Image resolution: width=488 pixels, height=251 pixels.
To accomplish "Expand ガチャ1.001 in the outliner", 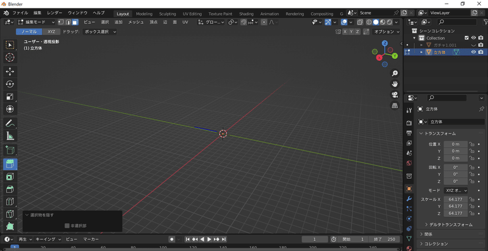I will click(422, 45).
